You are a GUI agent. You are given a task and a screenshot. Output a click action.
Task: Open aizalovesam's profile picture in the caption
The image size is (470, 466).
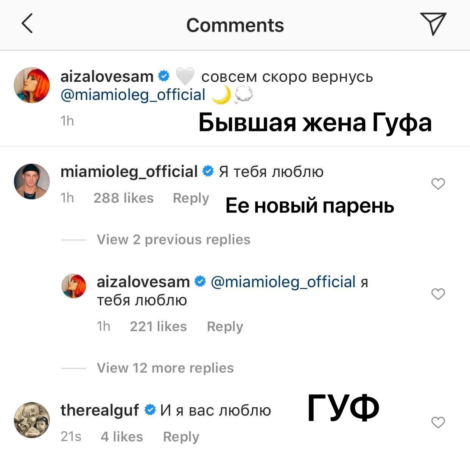click(32, 85)
